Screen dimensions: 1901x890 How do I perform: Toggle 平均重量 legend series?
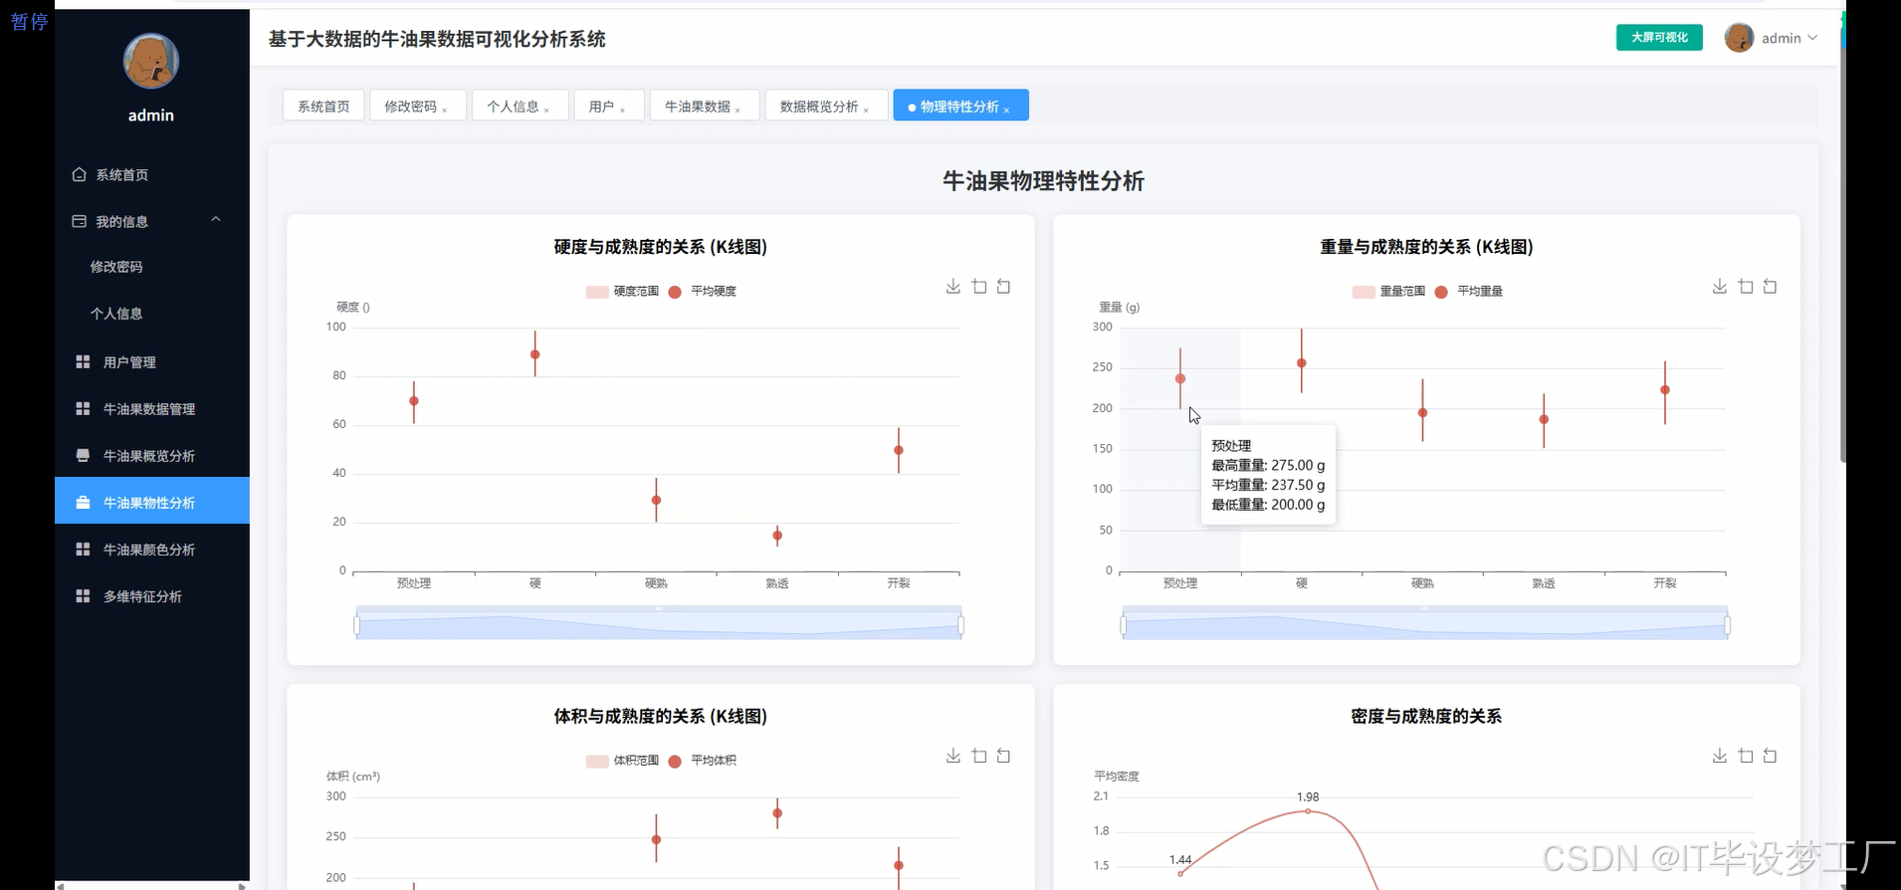1469,292
